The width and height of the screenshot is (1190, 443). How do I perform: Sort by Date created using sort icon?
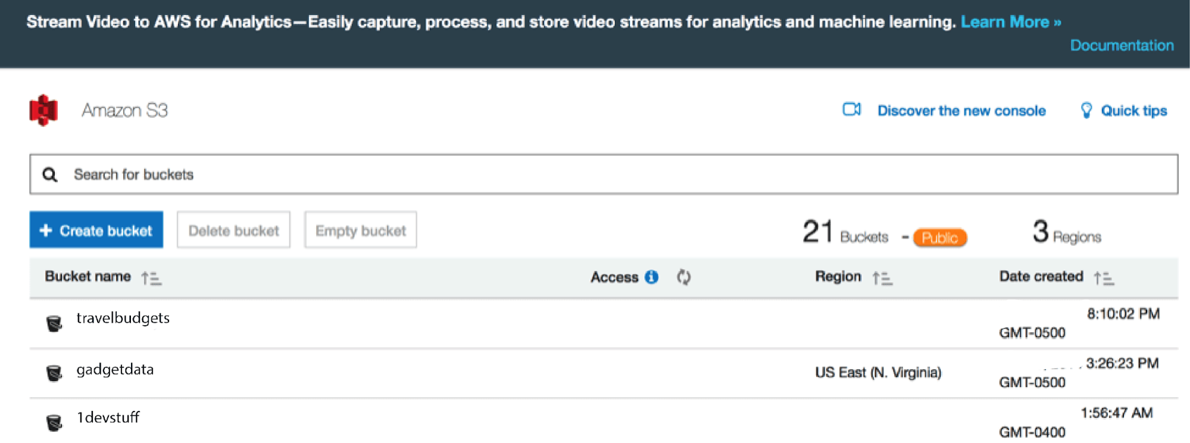click(1104, 278)
